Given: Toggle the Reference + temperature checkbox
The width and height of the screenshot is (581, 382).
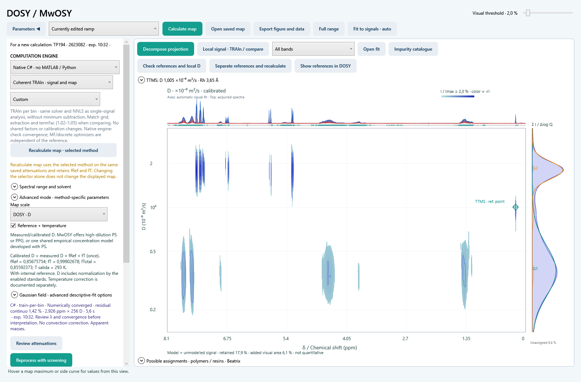Looking at the screenshot, I should (13, 226).
